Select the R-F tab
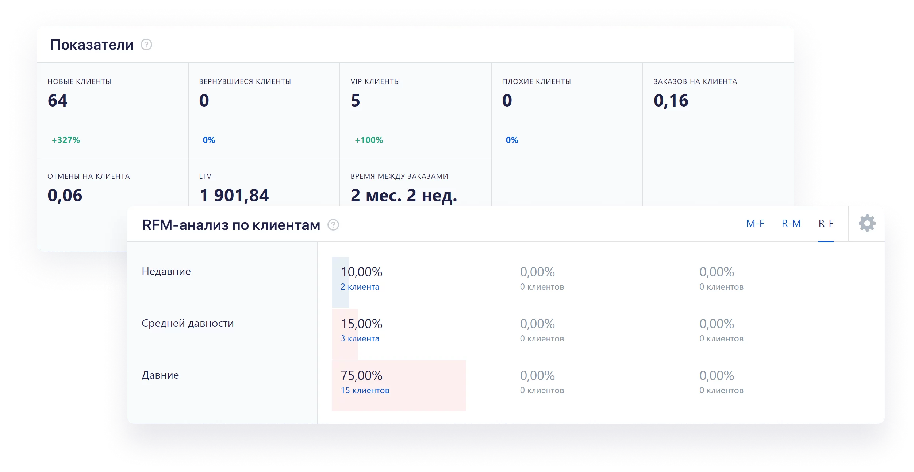 click(826, 223)
